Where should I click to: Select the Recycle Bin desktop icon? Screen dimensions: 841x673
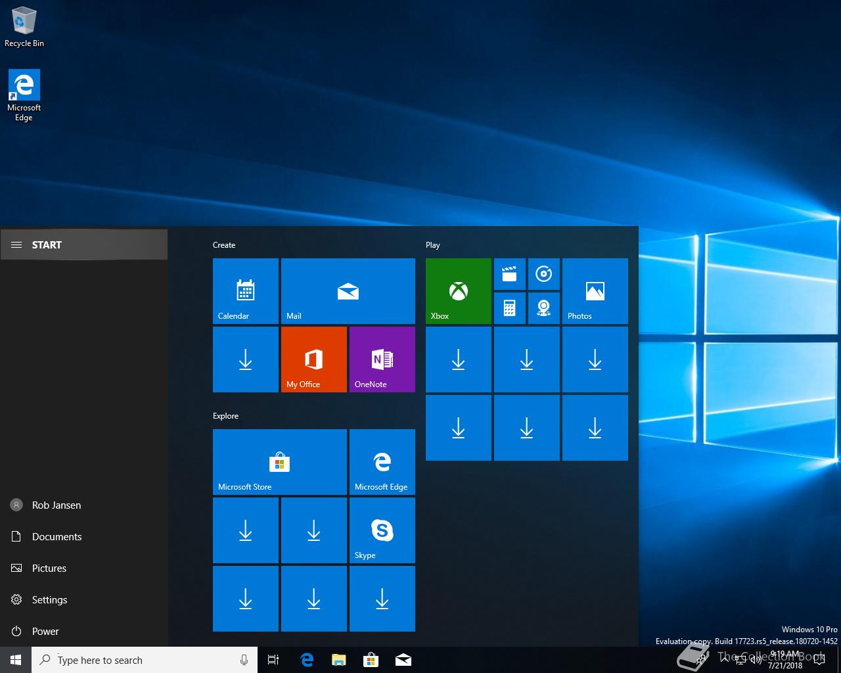coord(24,27)
